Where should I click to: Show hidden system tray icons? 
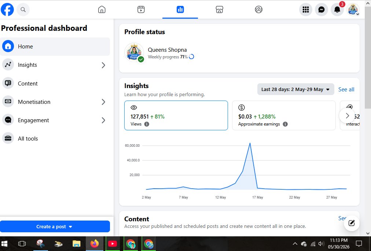click(295, 244)
